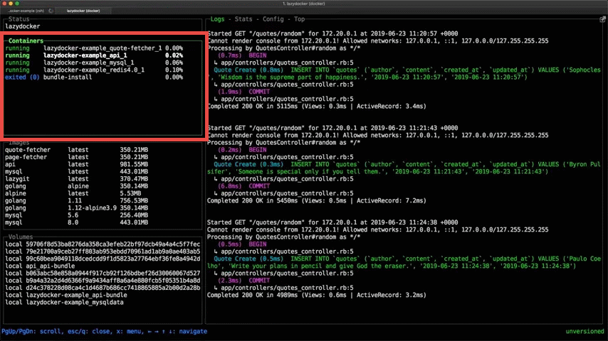This screenshot has width=608, height=341.
Task: Select the lazydocker-example_redis4.0_1 container
Action: pyautogui.click(x=94, y=70)
